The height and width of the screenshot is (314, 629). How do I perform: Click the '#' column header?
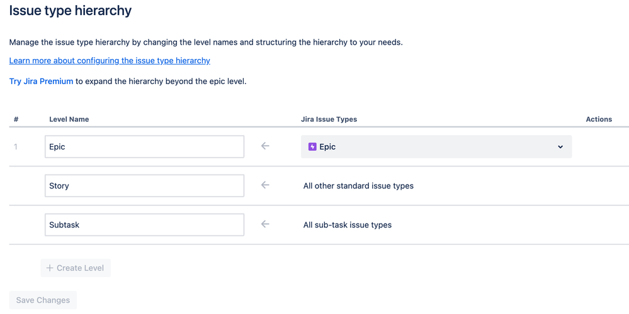(x=16, y=119)
